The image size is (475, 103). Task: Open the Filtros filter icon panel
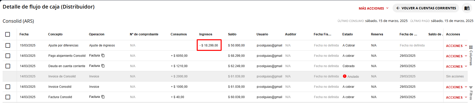[471, 88]
